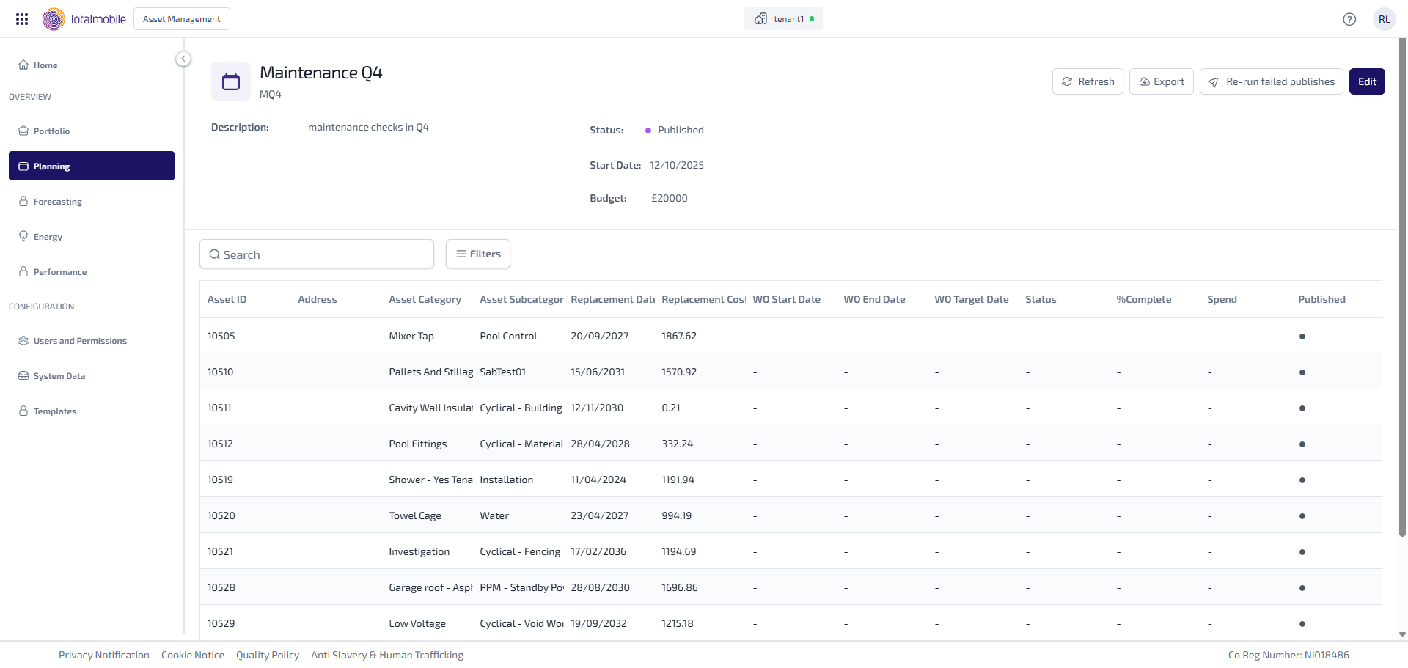Click the Totalmobile logo
This screenshot has width=1408, height=668.
point(84,19)
